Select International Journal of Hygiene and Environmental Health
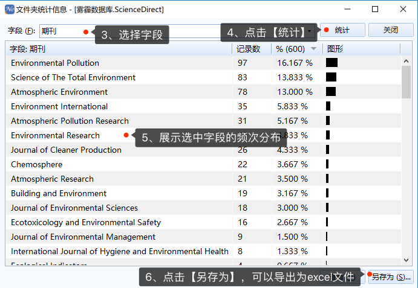418x288 pixels. [204, 251]
